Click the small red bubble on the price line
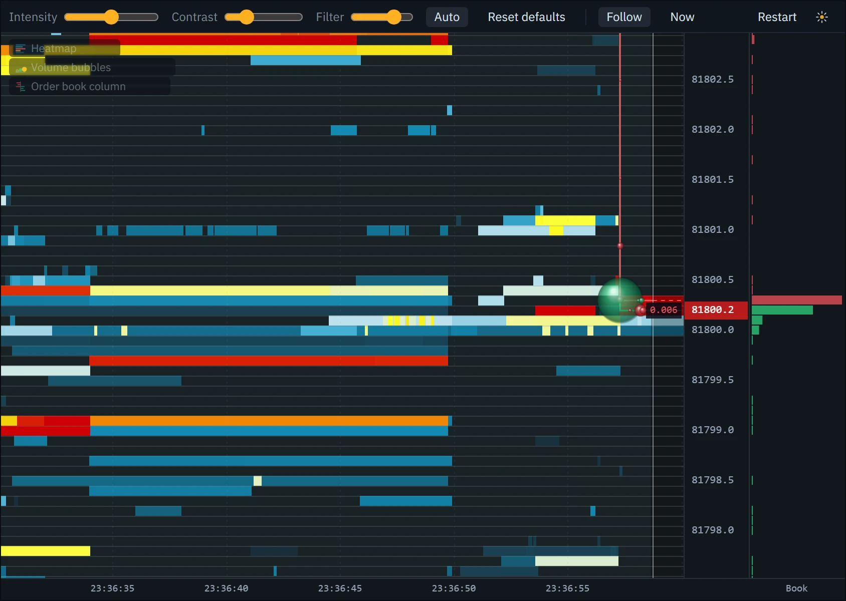The height and width of the screenshot is (601, 846). point(620,246)
